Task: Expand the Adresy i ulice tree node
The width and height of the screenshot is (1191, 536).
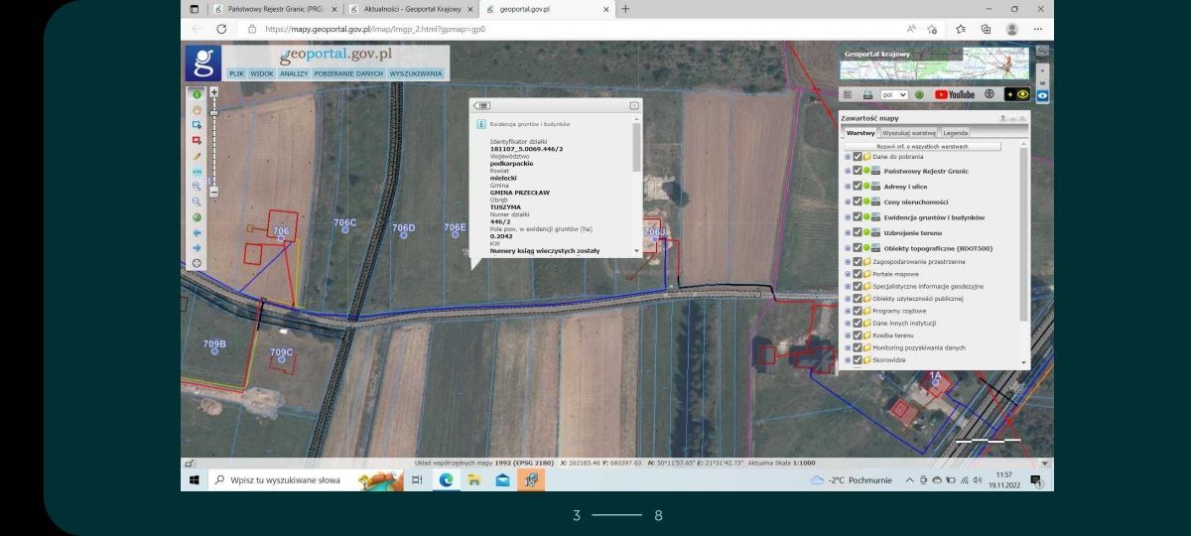Action: (847, 187)
